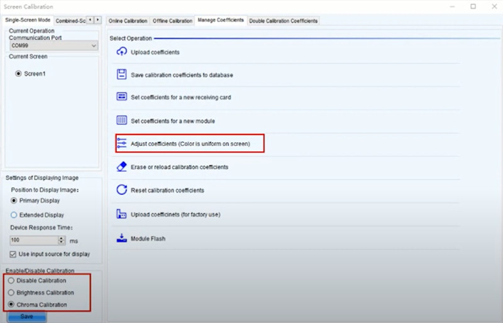The width and height of the screenshot is (503, 323).
Task: Switch to Manage Coefficients tab
Action: (221, 20)
